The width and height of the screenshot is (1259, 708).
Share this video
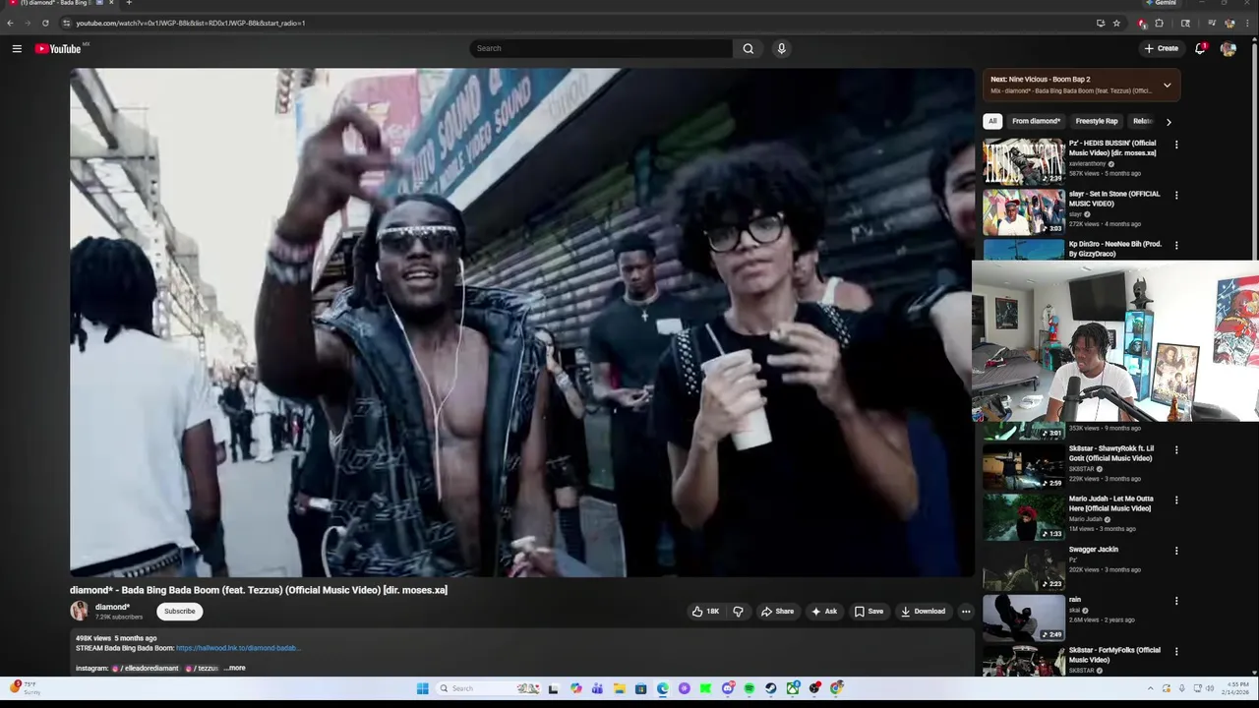pos(777,612)
